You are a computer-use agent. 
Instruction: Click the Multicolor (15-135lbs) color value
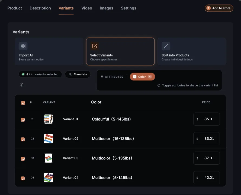point(113,139)
